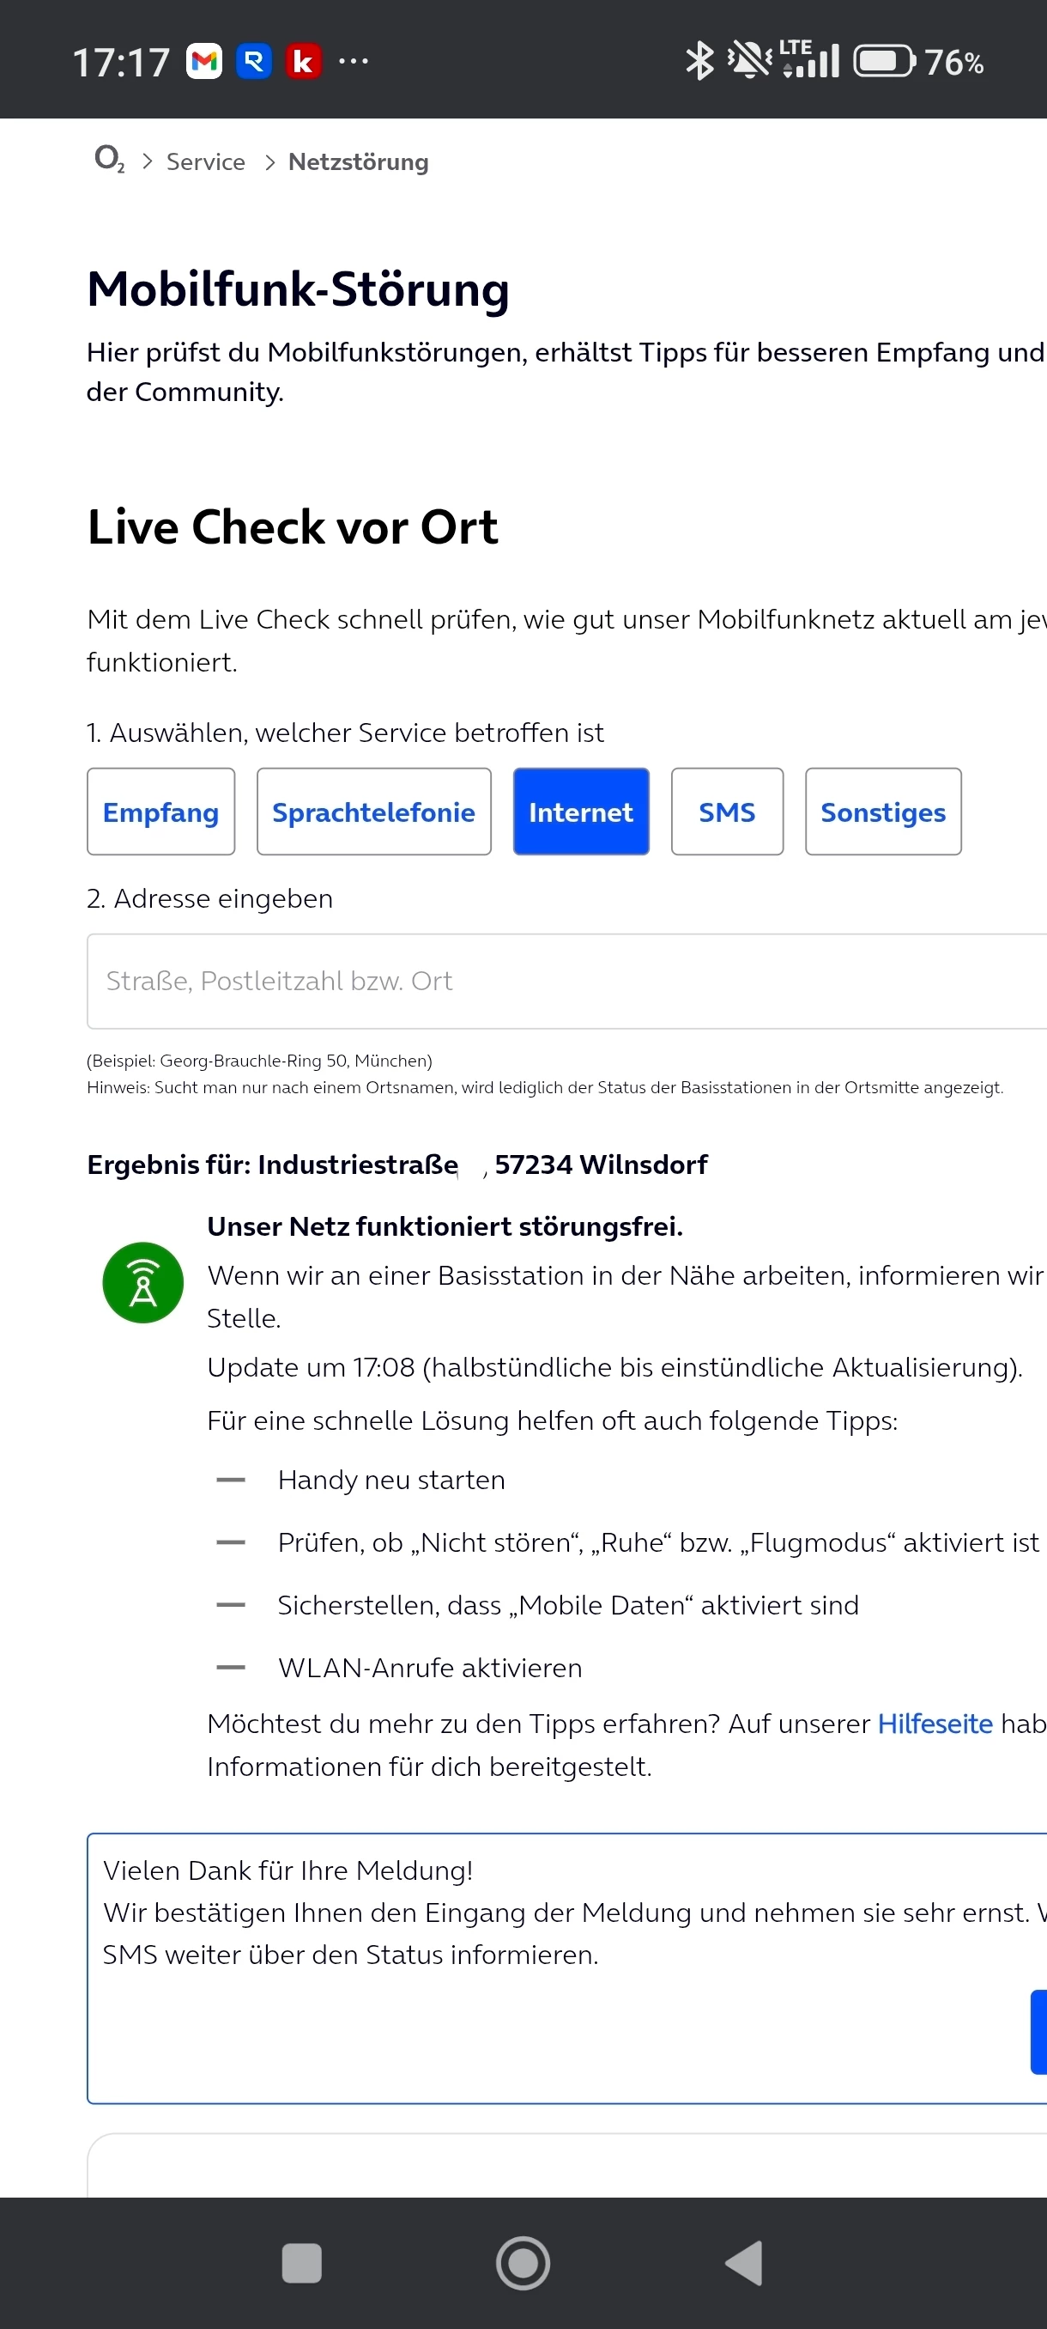Choose the Sonstiges service option
The image size is (1047, 2329).
click(x=881, y=811)
